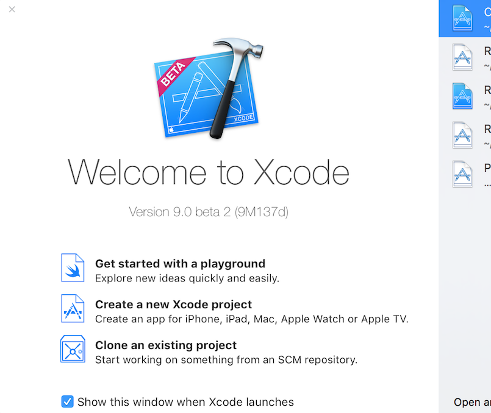Image resolution: width=491 pixels, height=413 pixels.
Task: Select the blue workspace icon in the sidebar
Action: [x=462, y=96]
